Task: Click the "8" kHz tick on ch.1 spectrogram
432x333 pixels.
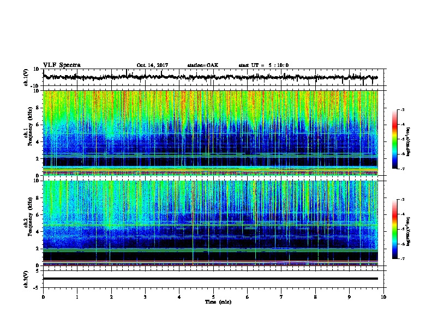Action: (x=38, y=108)
